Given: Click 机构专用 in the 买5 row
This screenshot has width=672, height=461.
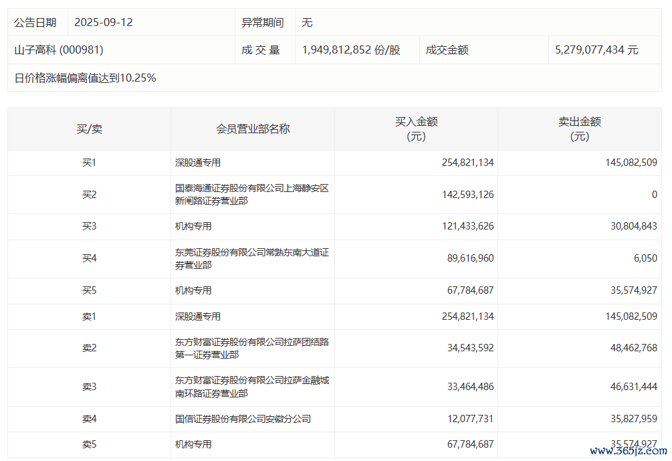Looking at the screenshot, I should point(193,290).
